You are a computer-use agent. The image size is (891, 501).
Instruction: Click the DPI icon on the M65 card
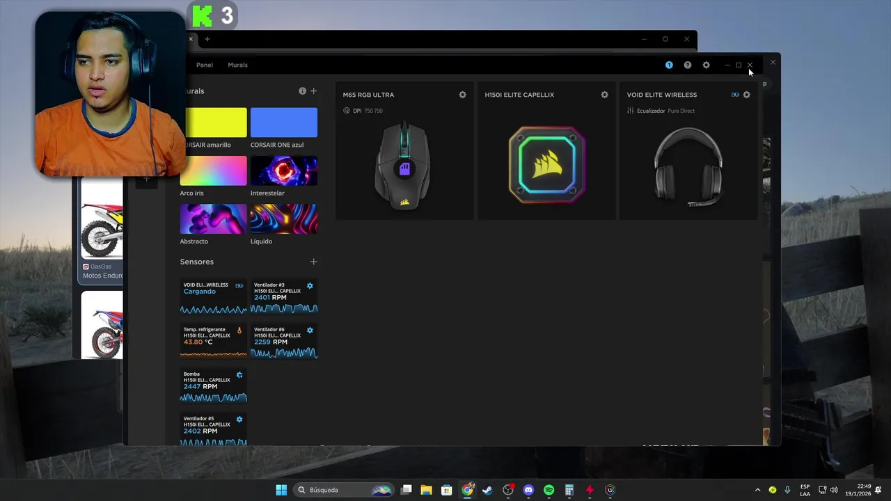(347, 111)
